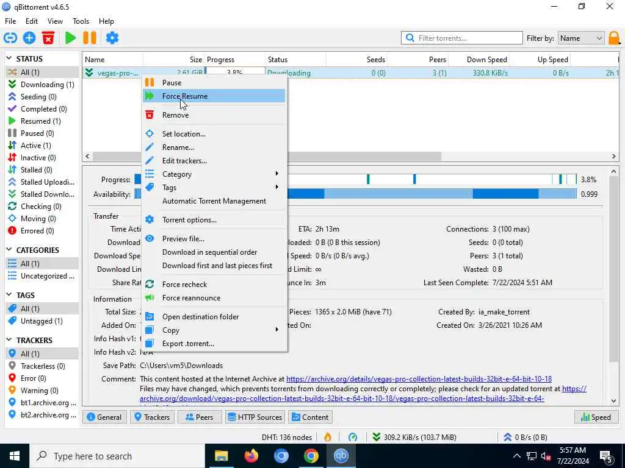Select the Trackerless (0) tracker filter
Screen dimensions: 625x468
pyautogui.click(x=42, y=366)
